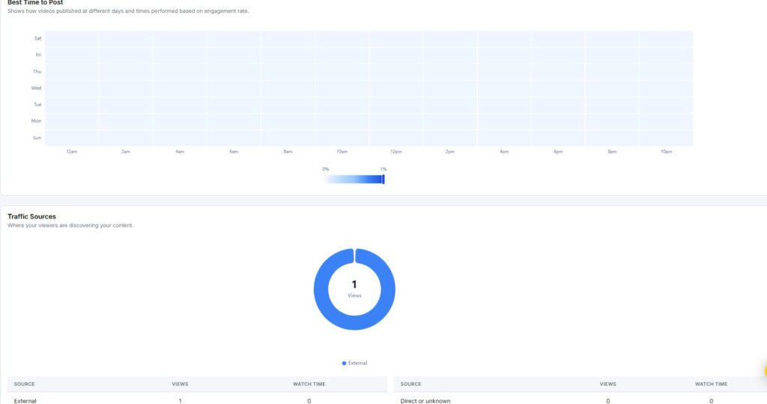Viewport: 767px width, 404px height.
Task: Click the 'Best Time to Post' heading
Action: [x=35, y=2]
